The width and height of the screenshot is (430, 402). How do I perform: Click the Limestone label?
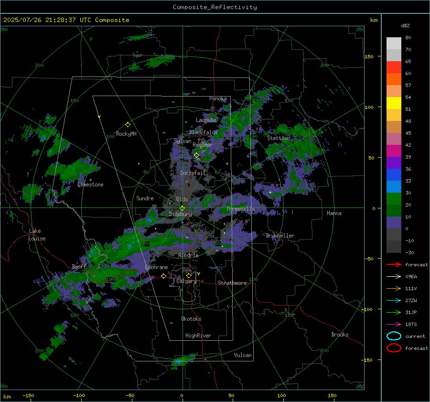(x=90, y=185)
